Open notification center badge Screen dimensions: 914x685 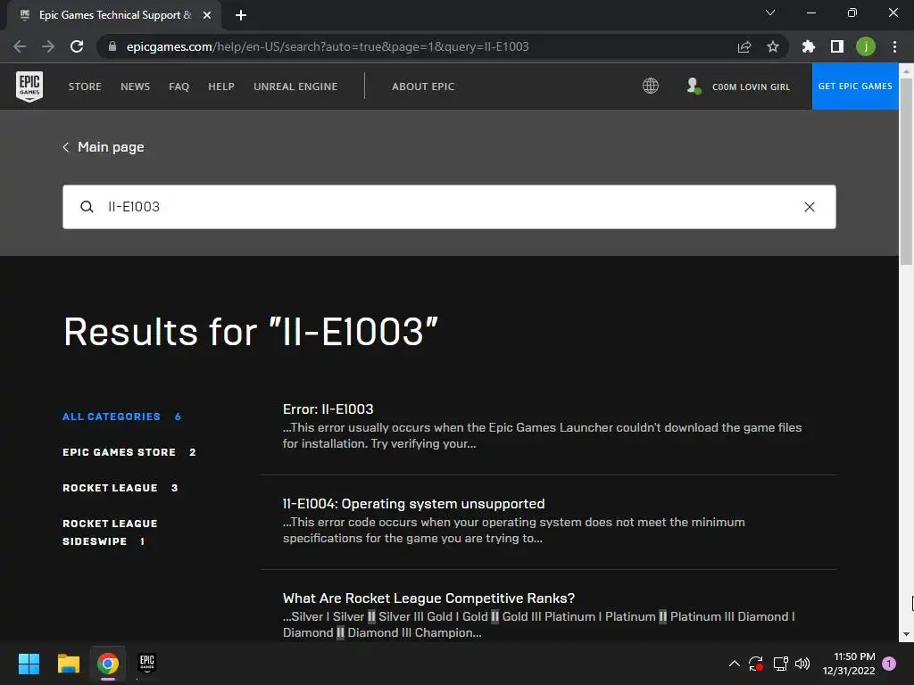pyautogui.click(x=889, y=664)
